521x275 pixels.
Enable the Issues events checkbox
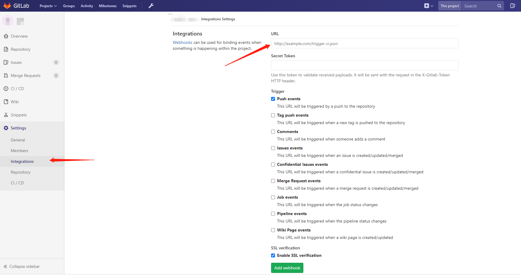(x=273, y=148)
